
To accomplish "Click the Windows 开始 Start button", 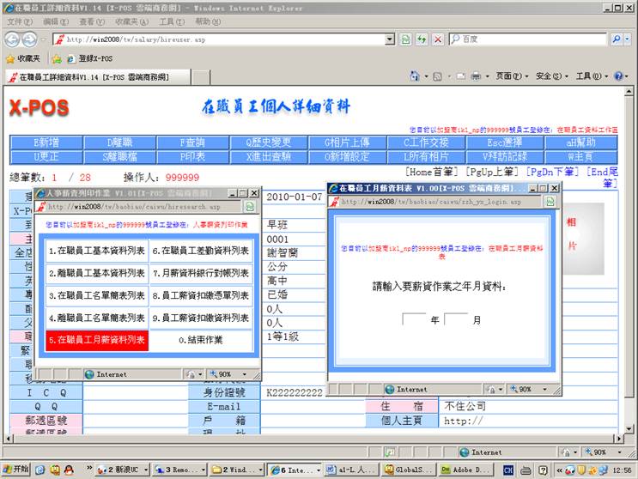I will coord(15,470).
